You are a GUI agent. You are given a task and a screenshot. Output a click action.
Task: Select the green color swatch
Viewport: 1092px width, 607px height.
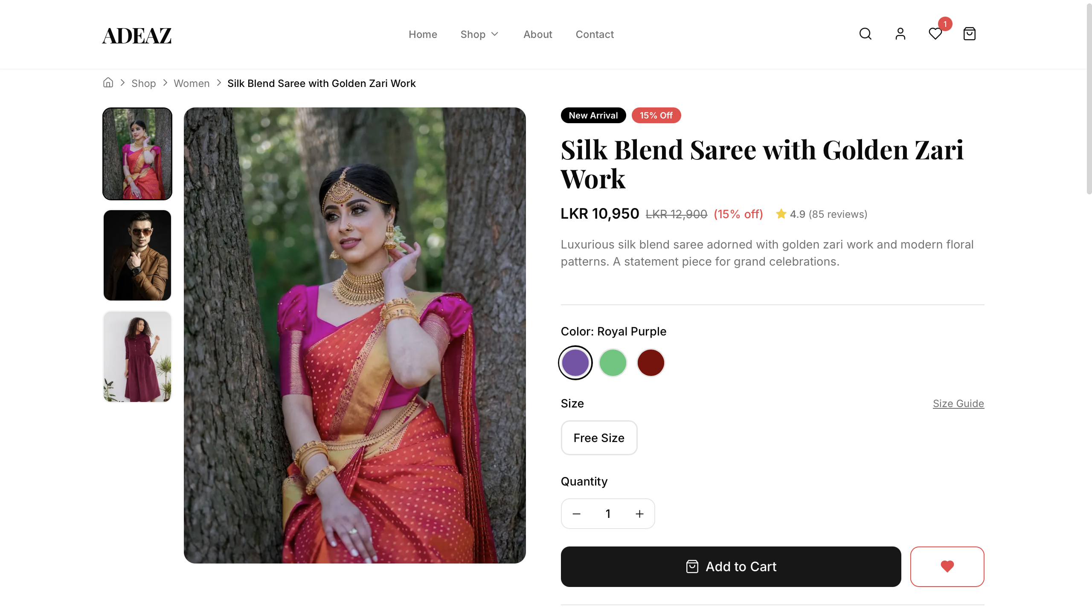[x=613, y=363]
